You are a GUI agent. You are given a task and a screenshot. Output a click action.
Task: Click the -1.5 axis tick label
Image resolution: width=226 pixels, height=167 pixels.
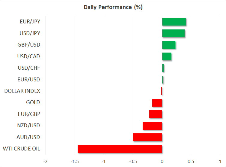[75, 162]
